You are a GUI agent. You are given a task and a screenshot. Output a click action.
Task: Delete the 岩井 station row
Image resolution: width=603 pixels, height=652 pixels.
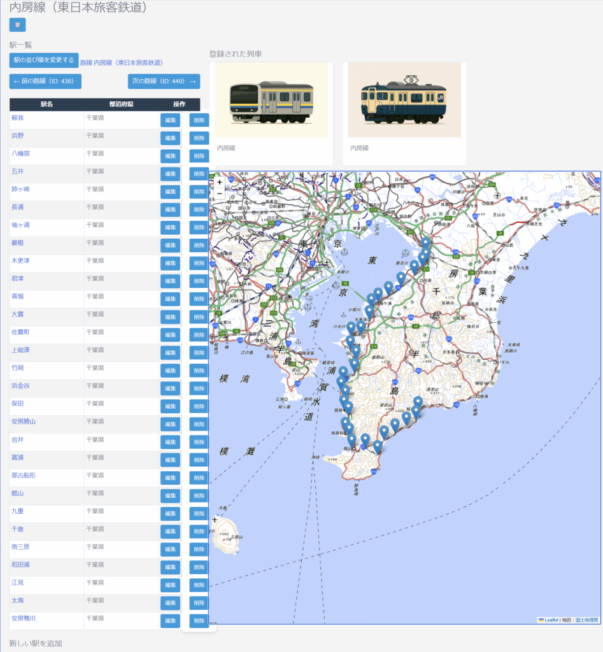point(199,442)
